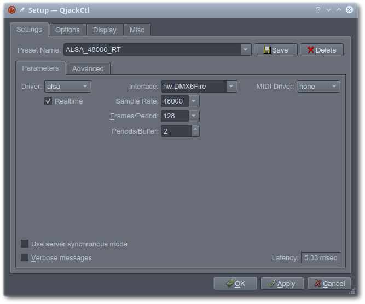Click the QjackCtl app icon in title bar
Viewport: 365px width, 304px height.
pyautogui.click(x=12, y=10)
